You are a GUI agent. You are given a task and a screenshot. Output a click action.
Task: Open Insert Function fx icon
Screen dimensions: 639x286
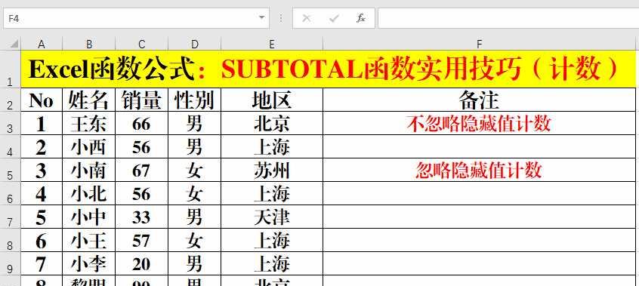coord(360,18)
